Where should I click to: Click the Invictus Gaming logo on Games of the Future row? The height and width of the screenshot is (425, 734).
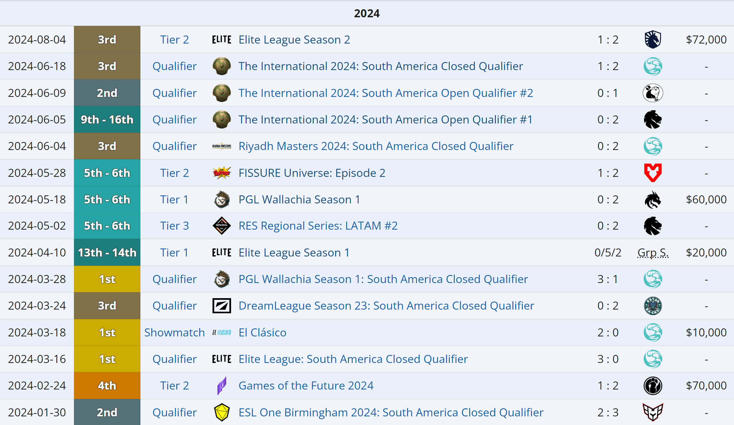(653, 385)
